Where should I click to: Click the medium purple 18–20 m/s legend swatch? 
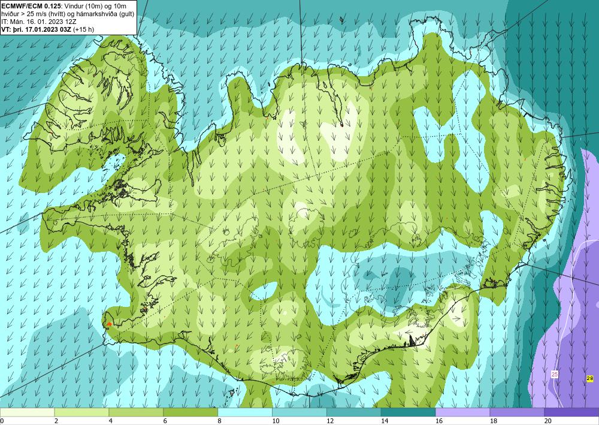518,412
